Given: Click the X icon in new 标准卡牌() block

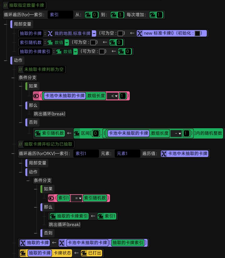Looking at the screenshot, I should (140, 33).
